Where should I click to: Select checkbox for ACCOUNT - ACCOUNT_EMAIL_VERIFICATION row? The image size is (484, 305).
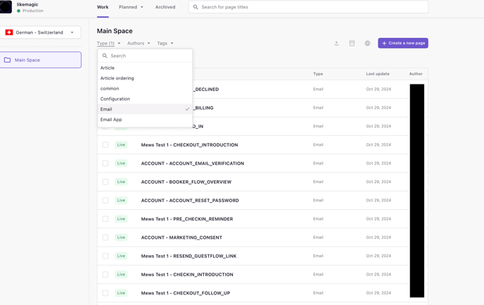(106, 163)
